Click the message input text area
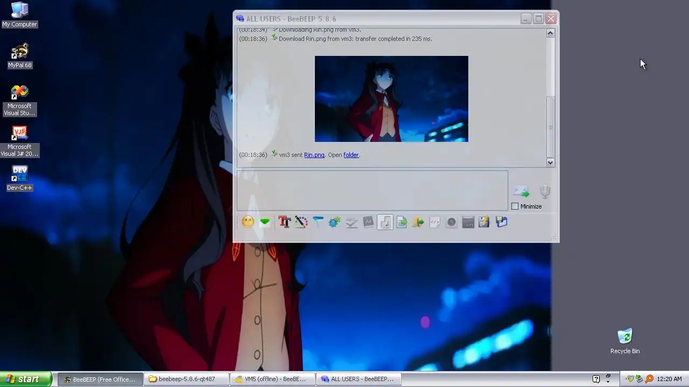This screenshot has height=387, width=689. [x=372, y=190]
